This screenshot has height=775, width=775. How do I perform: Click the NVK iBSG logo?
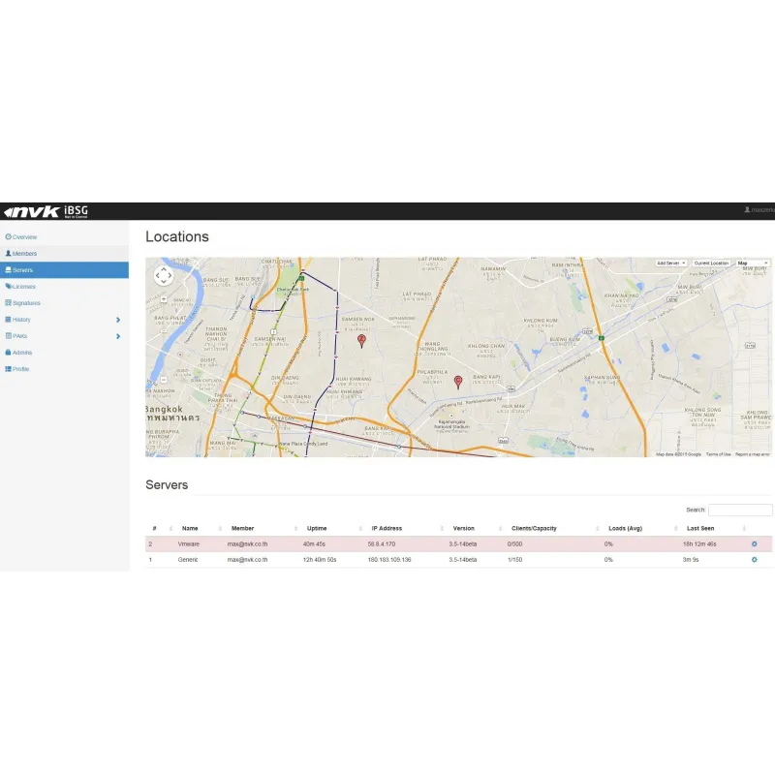(46, 212)
